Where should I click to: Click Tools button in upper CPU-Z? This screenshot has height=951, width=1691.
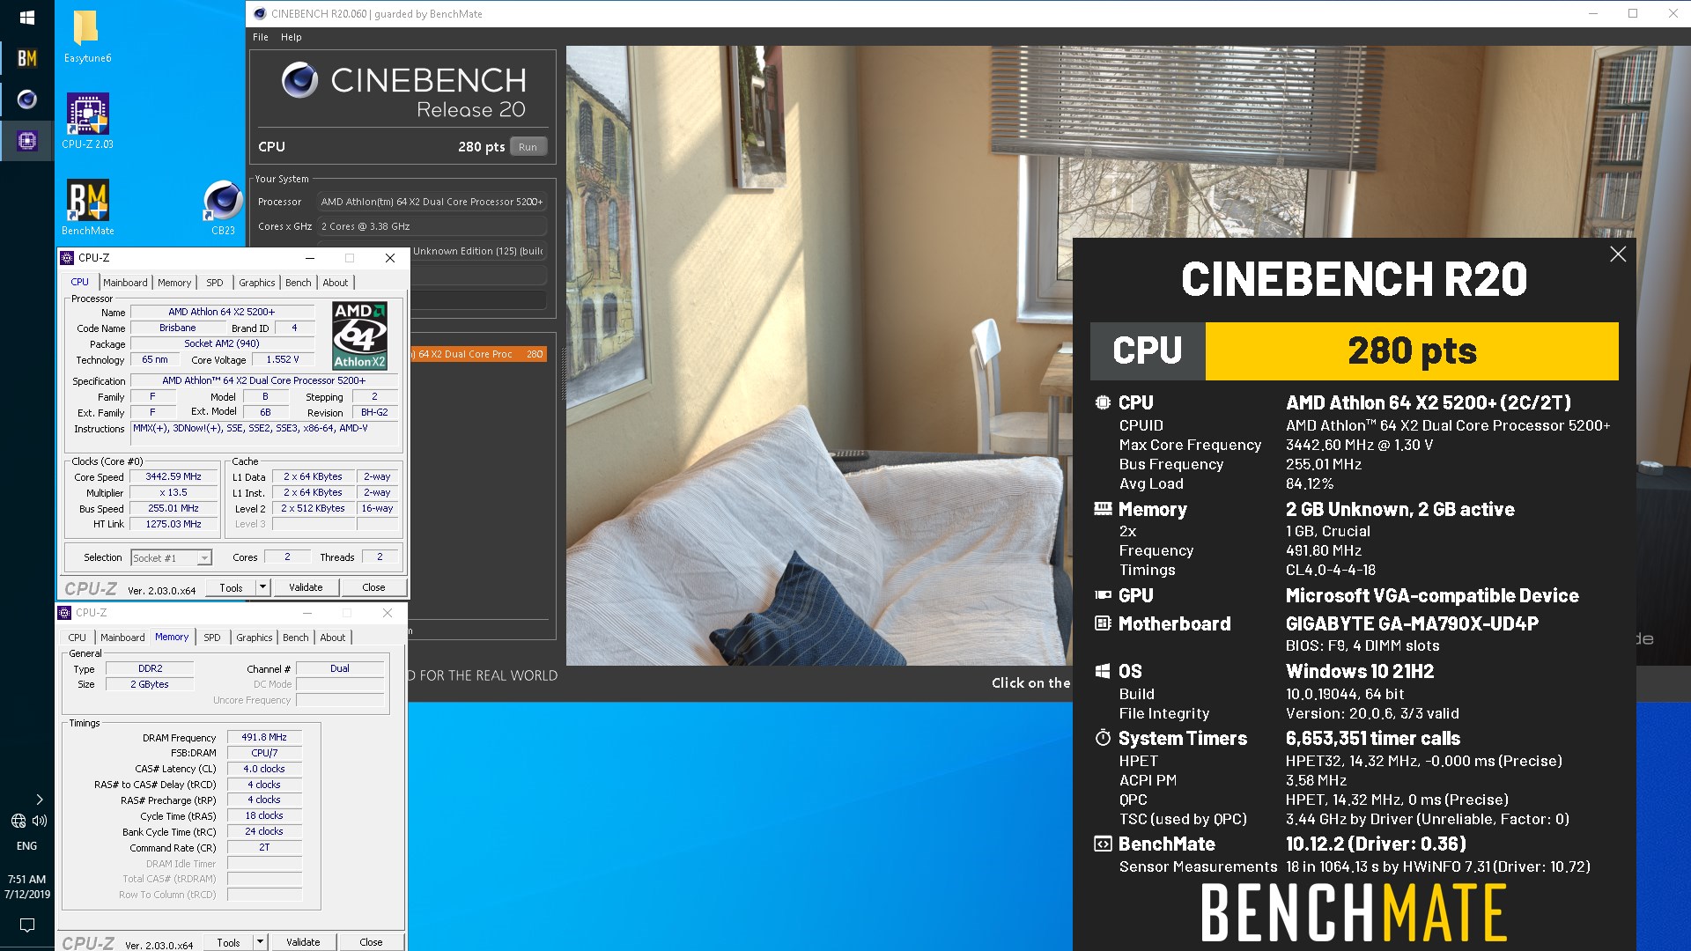pyautogui.click(x=231, y=587)
